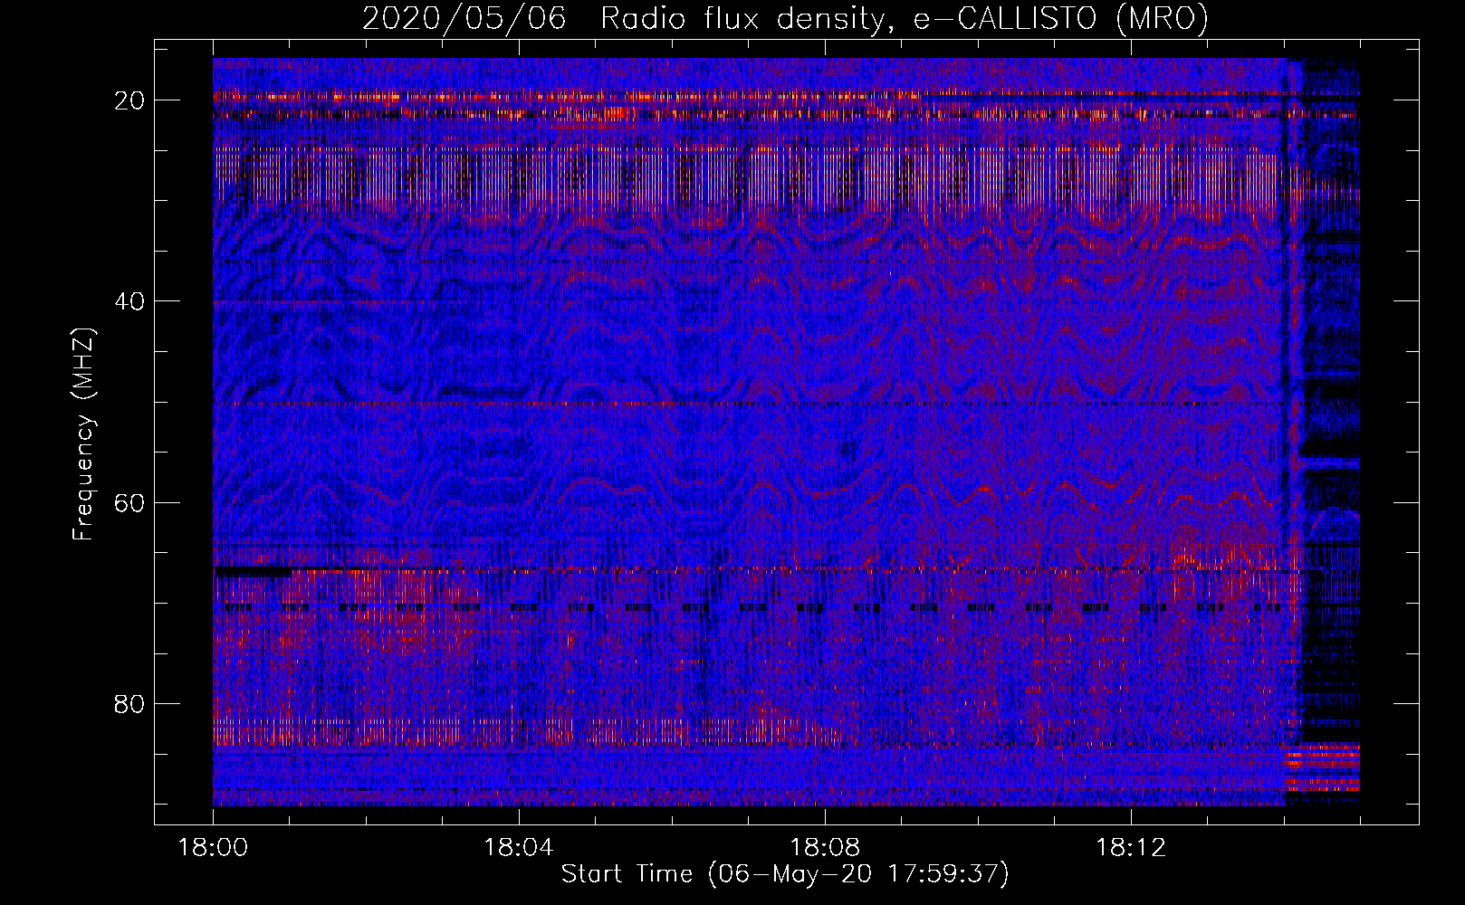Screen dimensions: 1465x905
Task: Click the 80 MHz frequency tick label
Action: pyautogui.click(x=130, y=704)
